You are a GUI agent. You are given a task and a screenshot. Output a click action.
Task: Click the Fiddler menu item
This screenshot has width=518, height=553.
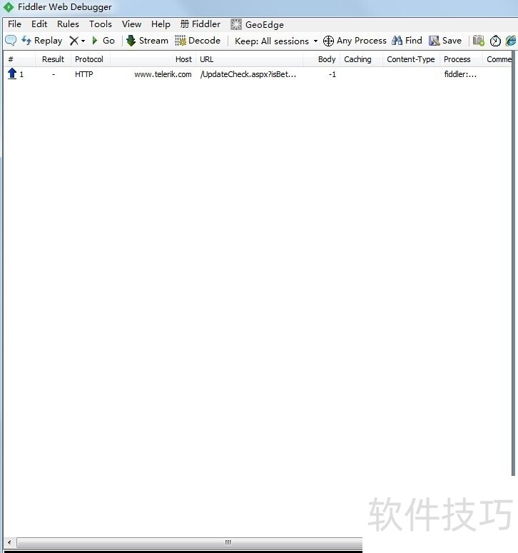pyautogui.click(x=200, y=24)
